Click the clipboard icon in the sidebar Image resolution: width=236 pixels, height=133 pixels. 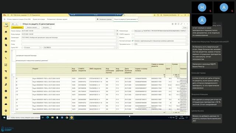point(6,98)
